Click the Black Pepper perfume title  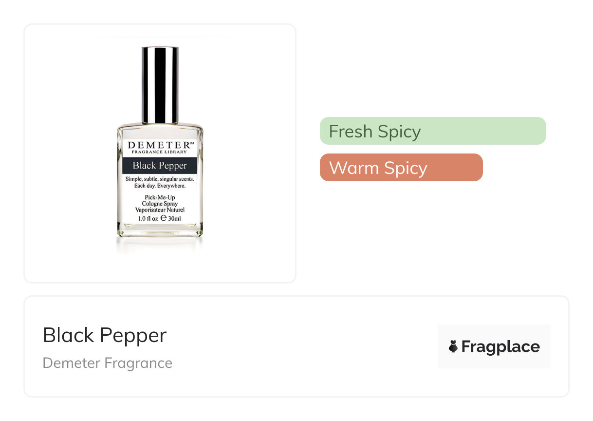point(105,335)
